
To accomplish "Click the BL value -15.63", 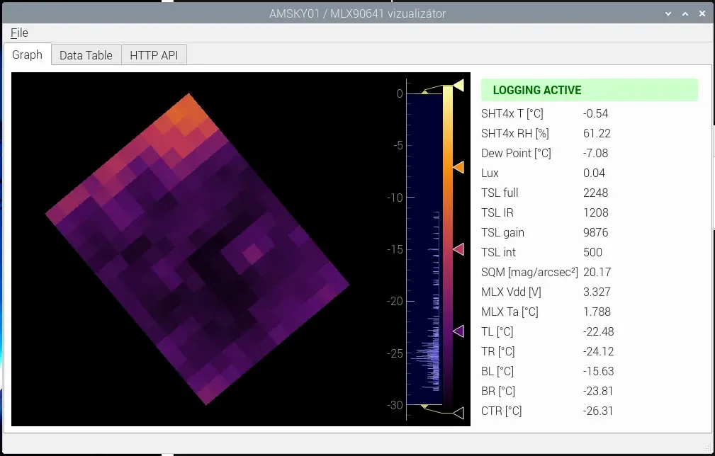I will click(598, 371).
